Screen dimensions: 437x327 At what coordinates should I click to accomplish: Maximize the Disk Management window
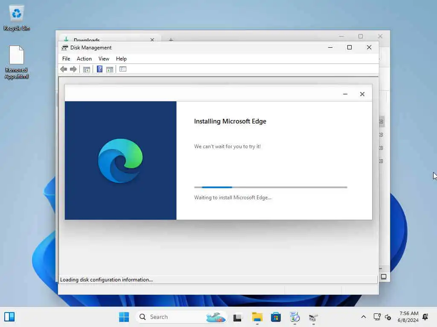pyautogui.click(x=350, y=47)
